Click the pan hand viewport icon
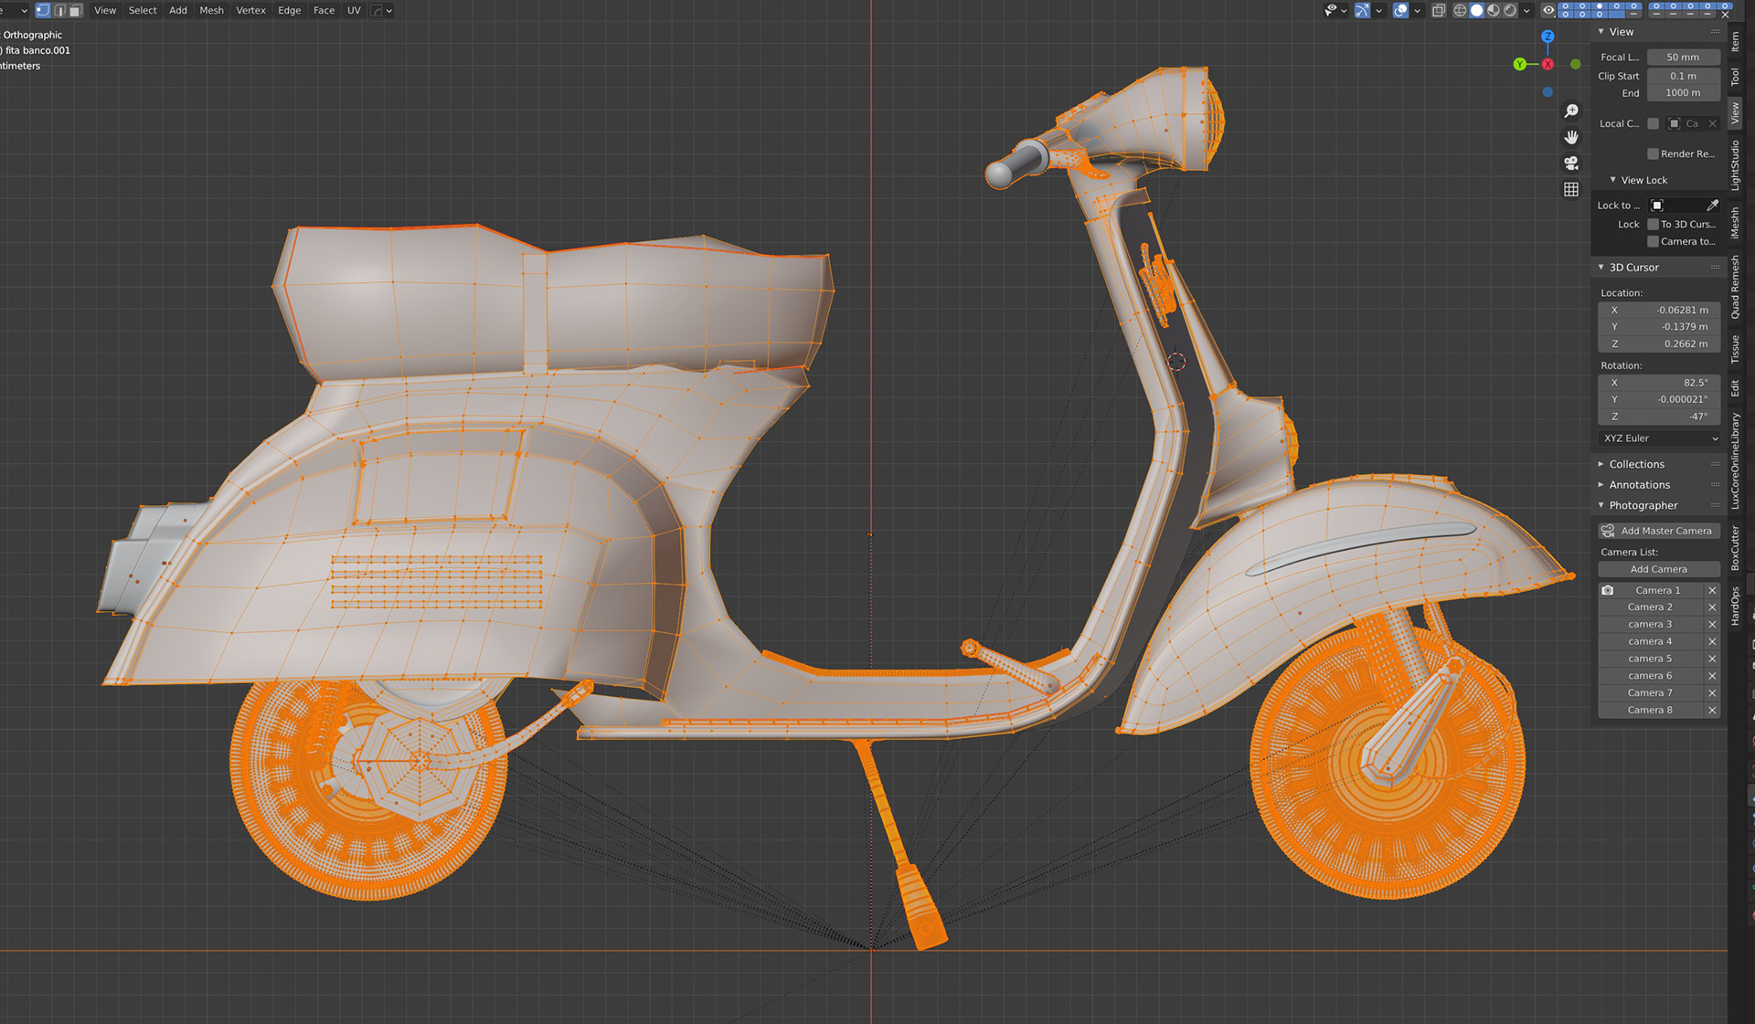Image resolution: width=1755 pixels, height=1024 pixels. coord(1571,137)
